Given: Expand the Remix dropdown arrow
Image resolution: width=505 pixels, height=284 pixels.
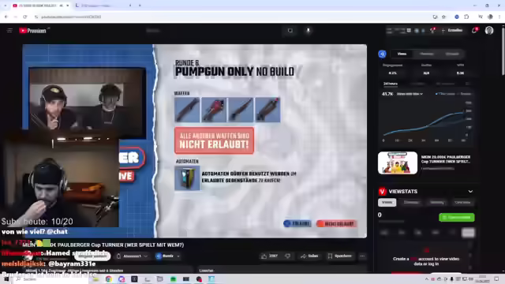Looking at the screenshot, I should [x=178, y=256].
